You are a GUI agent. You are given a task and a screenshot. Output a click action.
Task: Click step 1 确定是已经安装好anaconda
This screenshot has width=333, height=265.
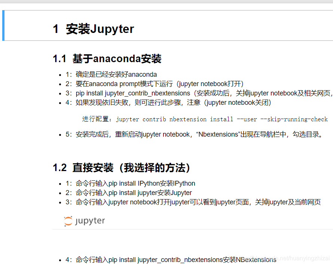(x=111, y=74)
